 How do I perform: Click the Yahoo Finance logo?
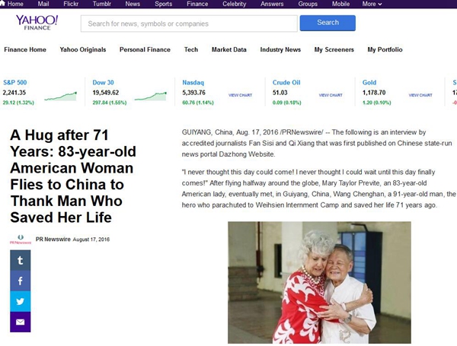tap(37, 22)
